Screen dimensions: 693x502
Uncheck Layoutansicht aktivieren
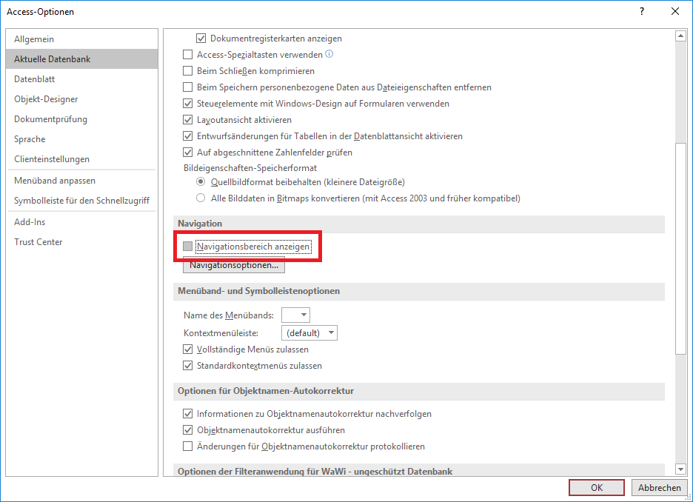coord(188,120)
